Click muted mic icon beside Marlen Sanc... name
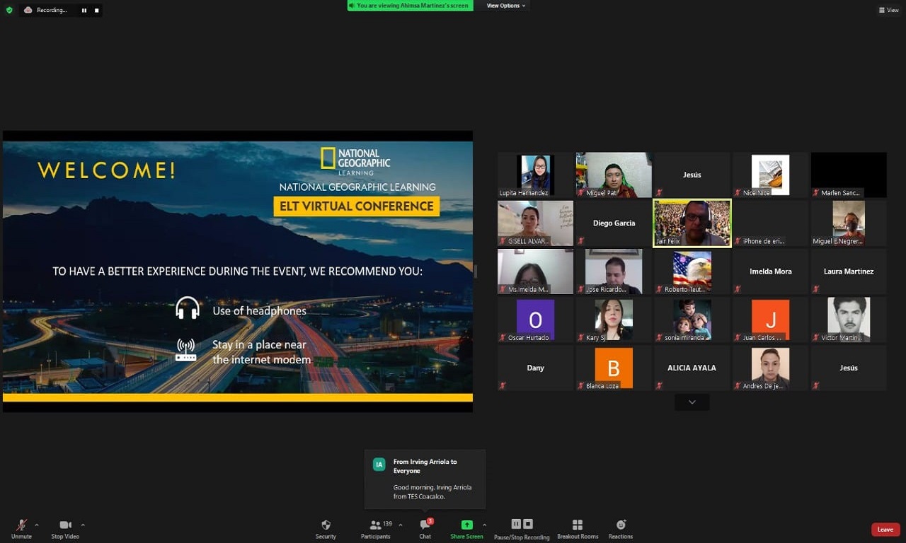The width and height of the screenshot is (906, 543). (816, 193)
